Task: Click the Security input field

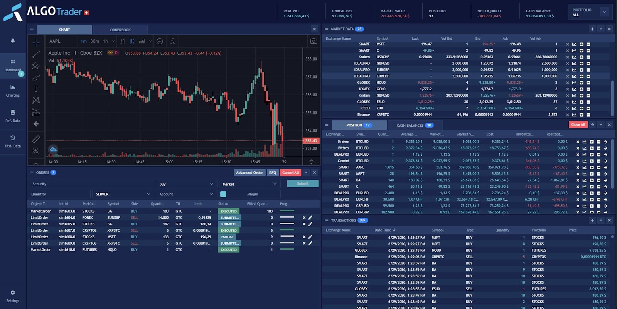Action: click(91, 184)
